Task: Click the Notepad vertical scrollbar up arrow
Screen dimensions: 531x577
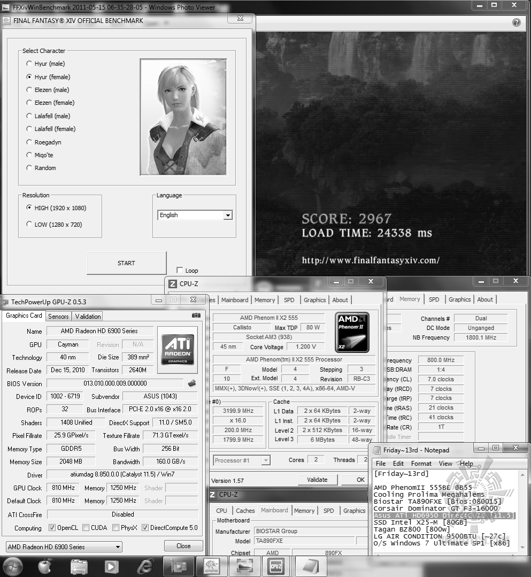Action: pyautogui.click(x=522, y=475)
